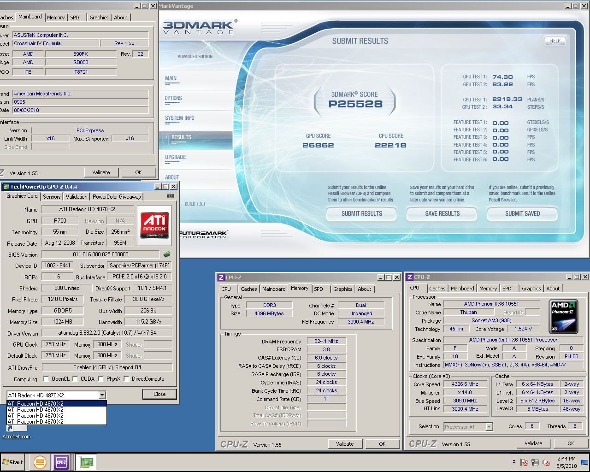
Task: Click the AMD Phenom II logo in CPU-Z
Action: point(564,317)
